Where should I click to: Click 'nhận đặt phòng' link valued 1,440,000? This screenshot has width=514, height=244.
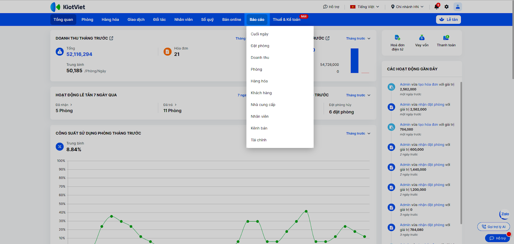pyautogui.click(x=431, y=165)
